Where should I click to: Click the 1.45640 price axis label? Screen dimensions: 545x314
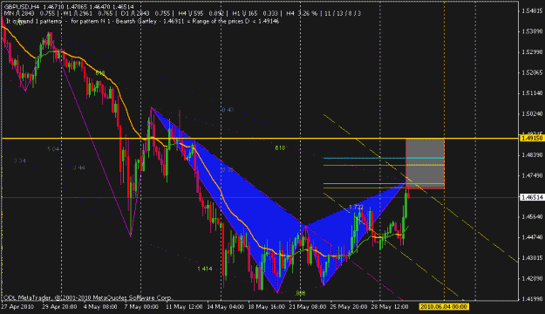532,216
